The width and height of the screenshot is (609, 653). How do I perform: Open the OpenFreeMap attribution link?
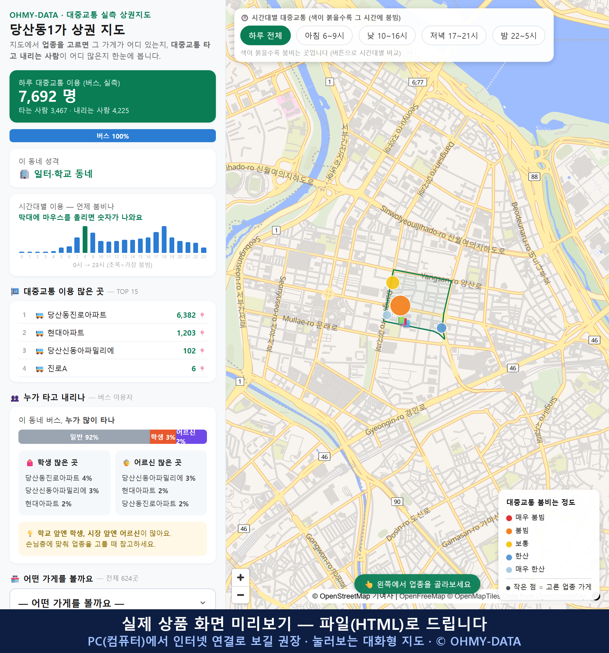tap(422, 596)
